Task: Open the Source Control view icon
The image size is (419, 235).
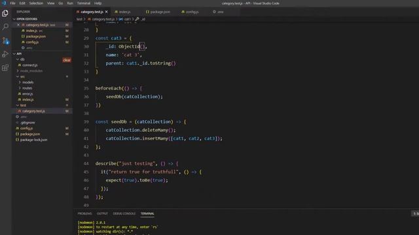Action: pyautogui.click(x=5, y=40)
